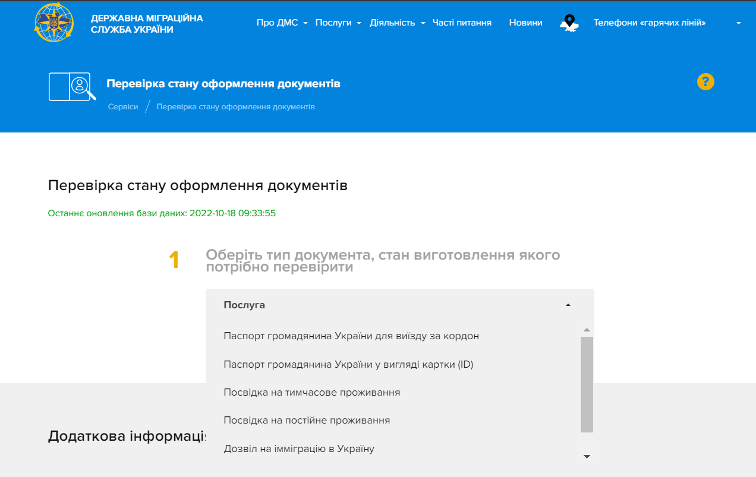Select the ID card passport option
The image size is (756, 477).
[348, 365]
